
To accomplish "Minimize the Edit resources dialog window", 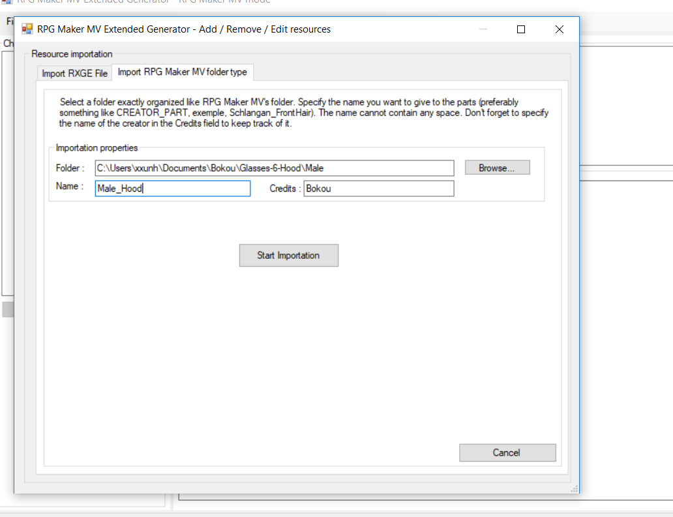I will click(483, 29).
